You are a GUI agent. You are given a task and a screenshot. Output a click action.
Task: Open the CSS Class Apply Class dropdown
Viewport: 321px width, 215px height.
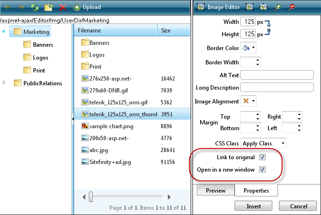[x=263, y=143]
